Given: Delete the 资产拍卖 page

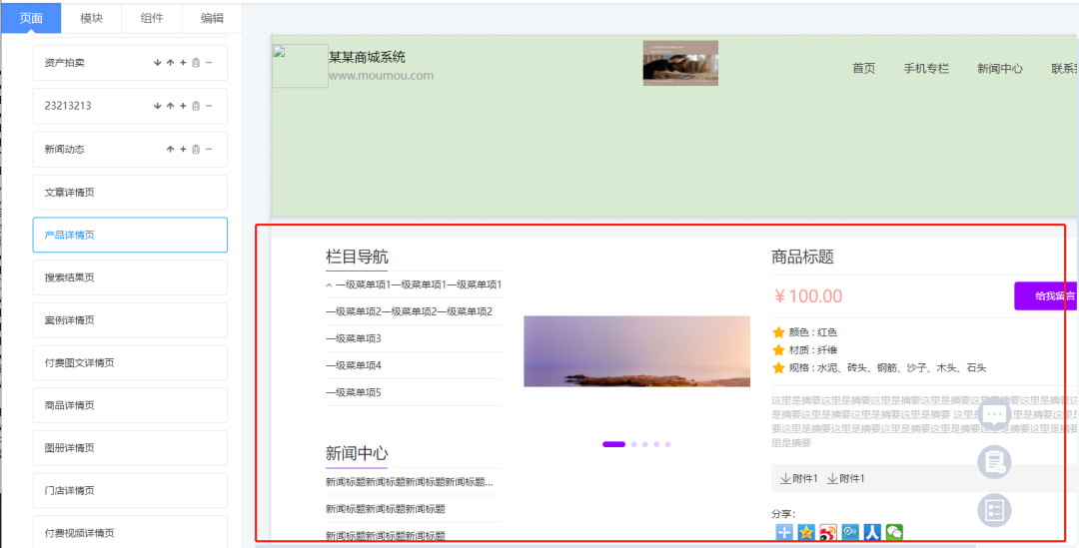Looking at the screenshot, I should click(196, 63).
